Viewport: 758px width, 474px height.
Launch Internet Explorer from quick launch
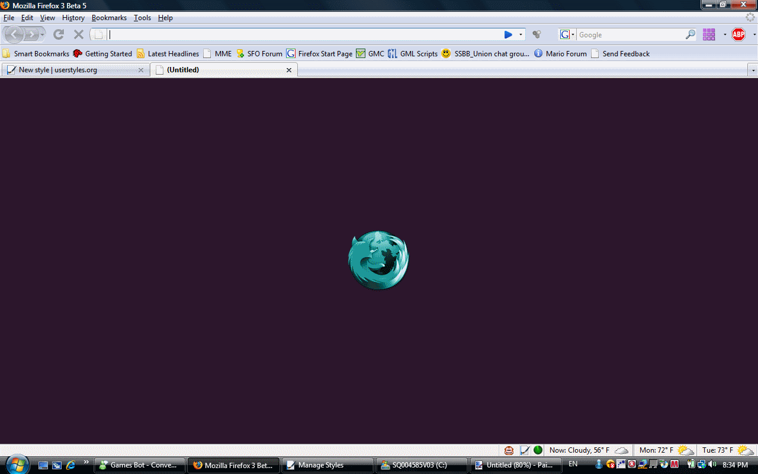click(x=71, y=465)
